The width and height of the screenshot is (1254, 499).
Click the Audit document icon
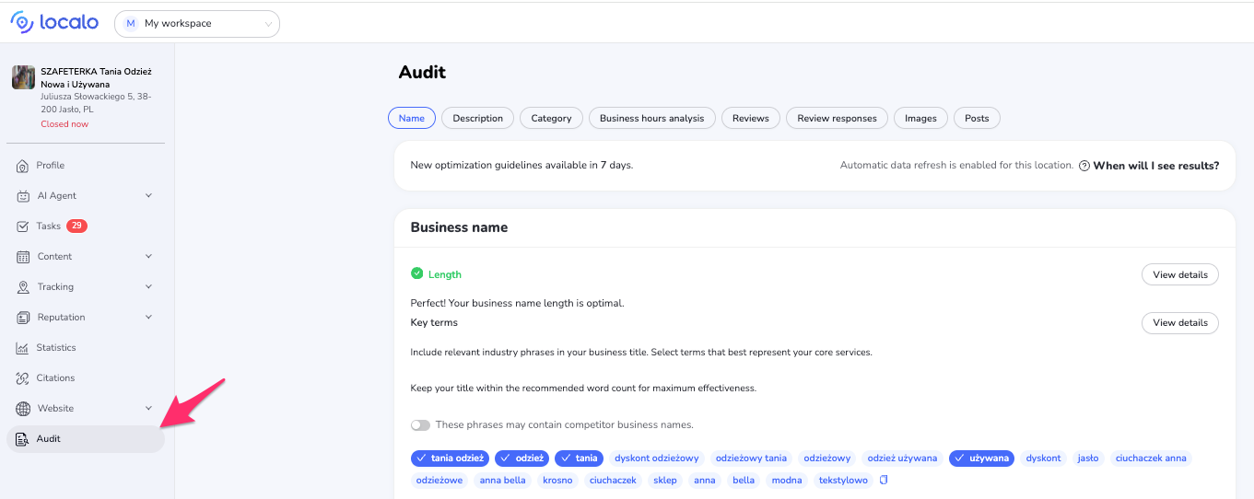(x=23, y=439)
